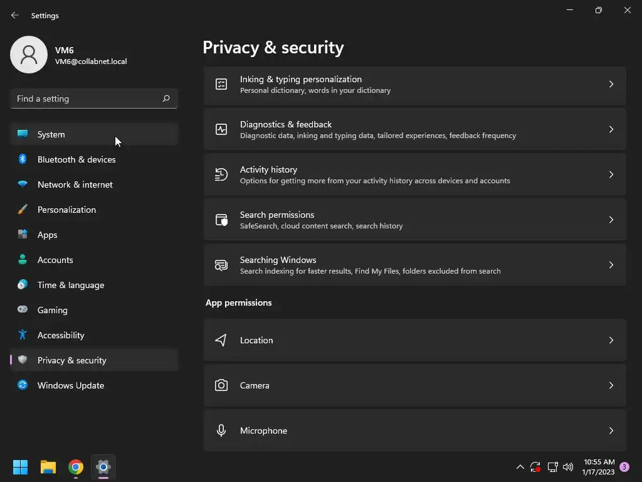Open the Time & language section

point(71,285)
